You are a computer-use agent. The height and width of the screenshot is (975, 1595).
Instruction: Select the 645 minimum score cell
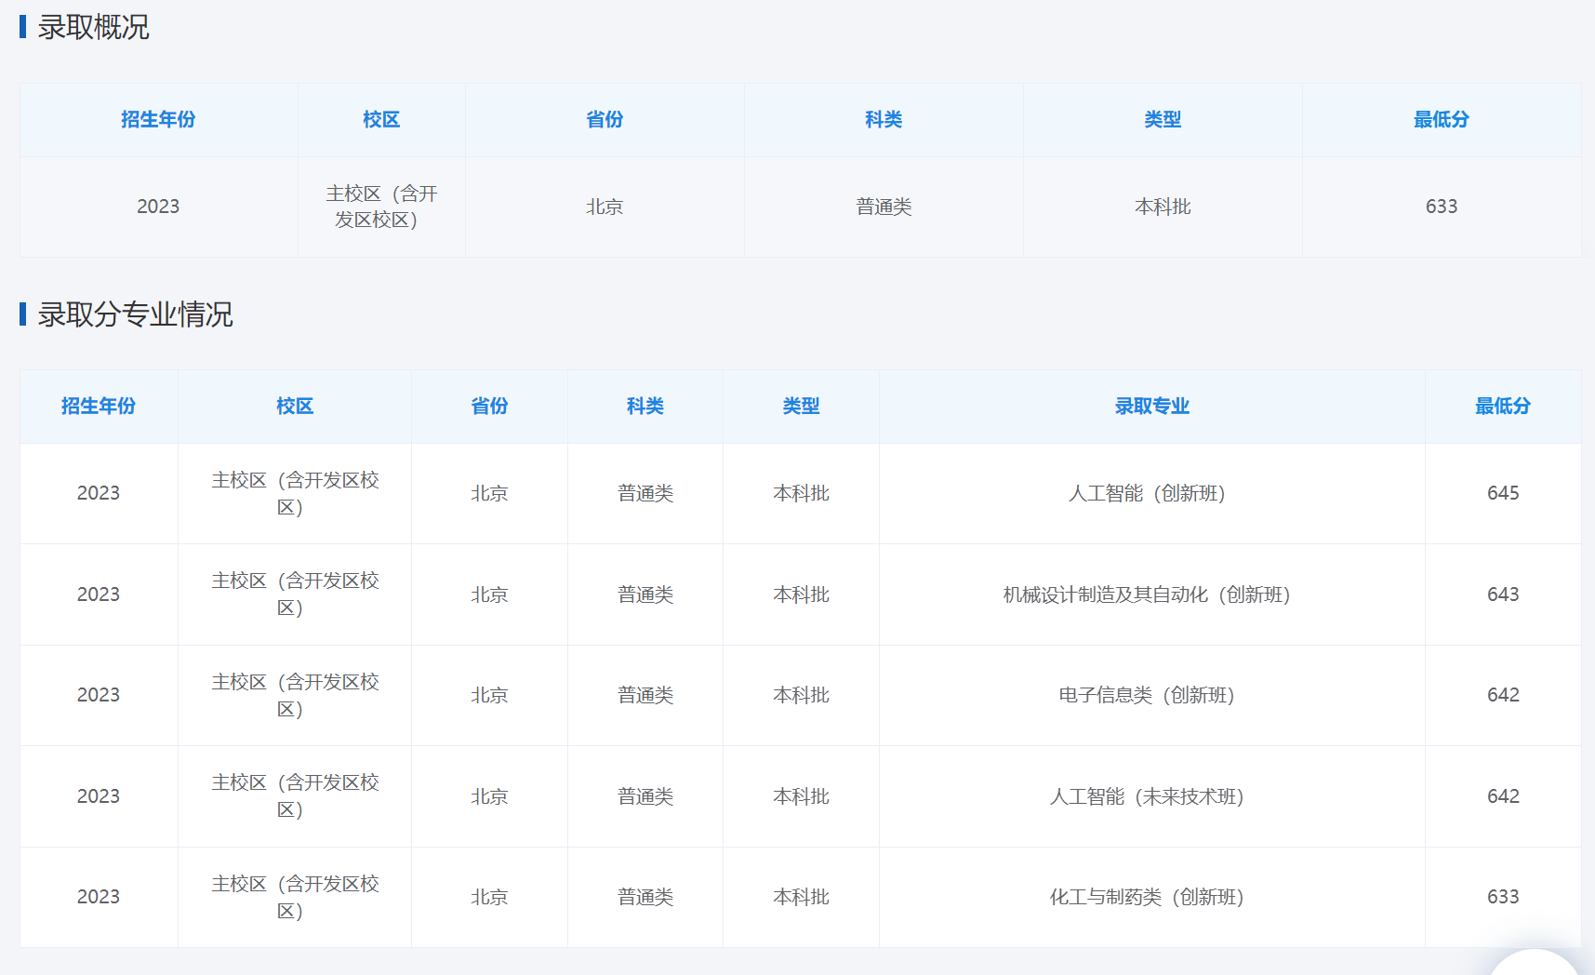coord(1502,494)
